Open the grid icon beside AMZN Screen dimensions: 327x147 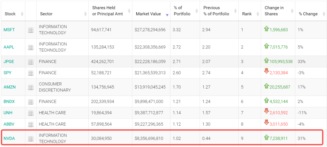31,87
